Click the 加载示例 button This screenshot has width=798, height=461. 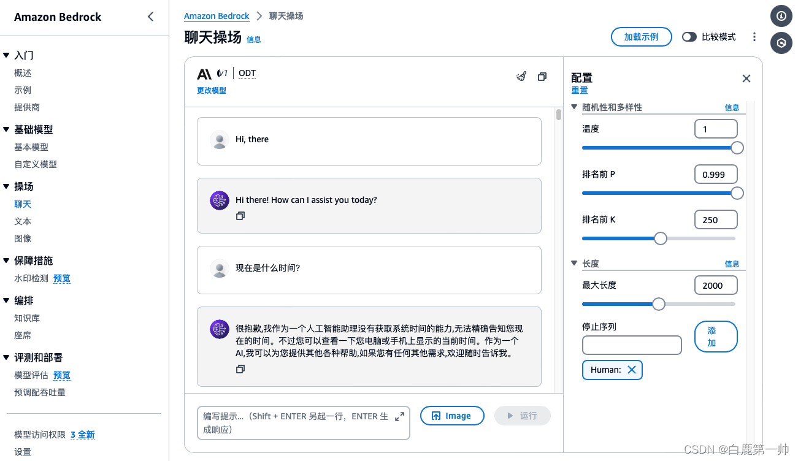[642, 37]
